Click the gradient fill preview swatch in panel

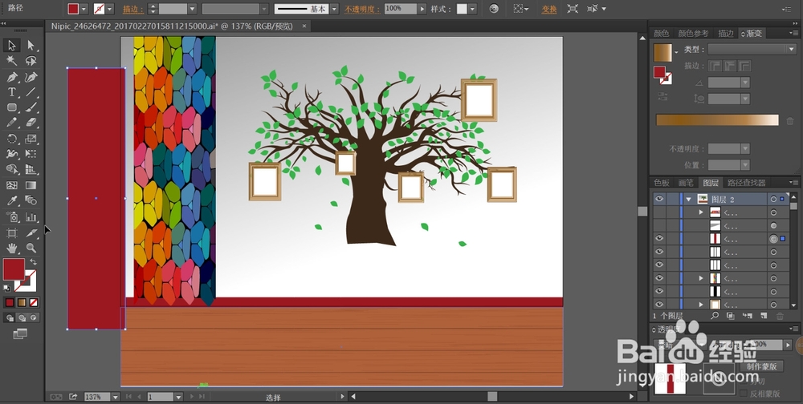pos(662,53)
